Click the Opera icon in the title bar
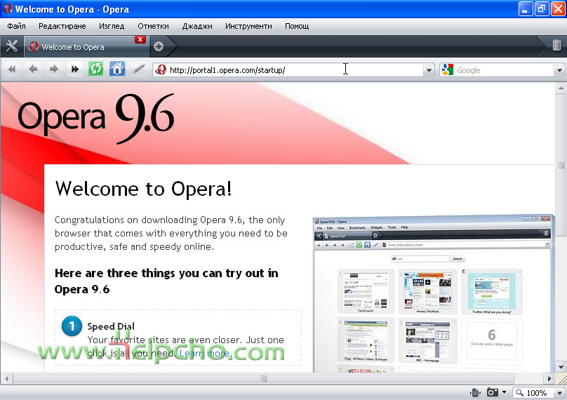567x400 pixels. point(8,8)
